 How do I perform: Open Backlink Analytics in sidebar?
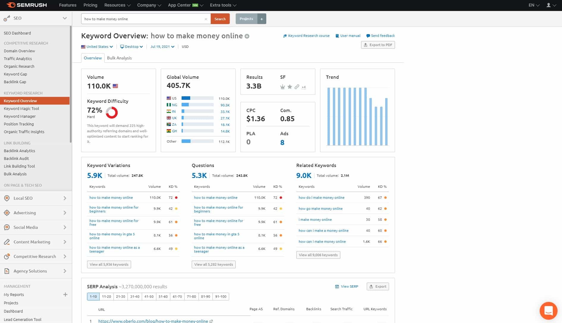tap(19, 151)
